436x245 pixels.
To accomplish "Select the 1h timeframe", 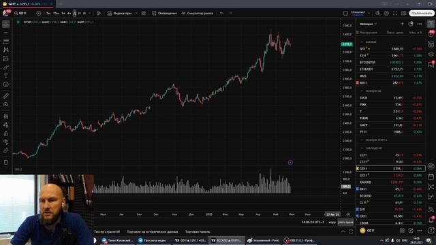I will pyautogui.click(x=63, y=13).
